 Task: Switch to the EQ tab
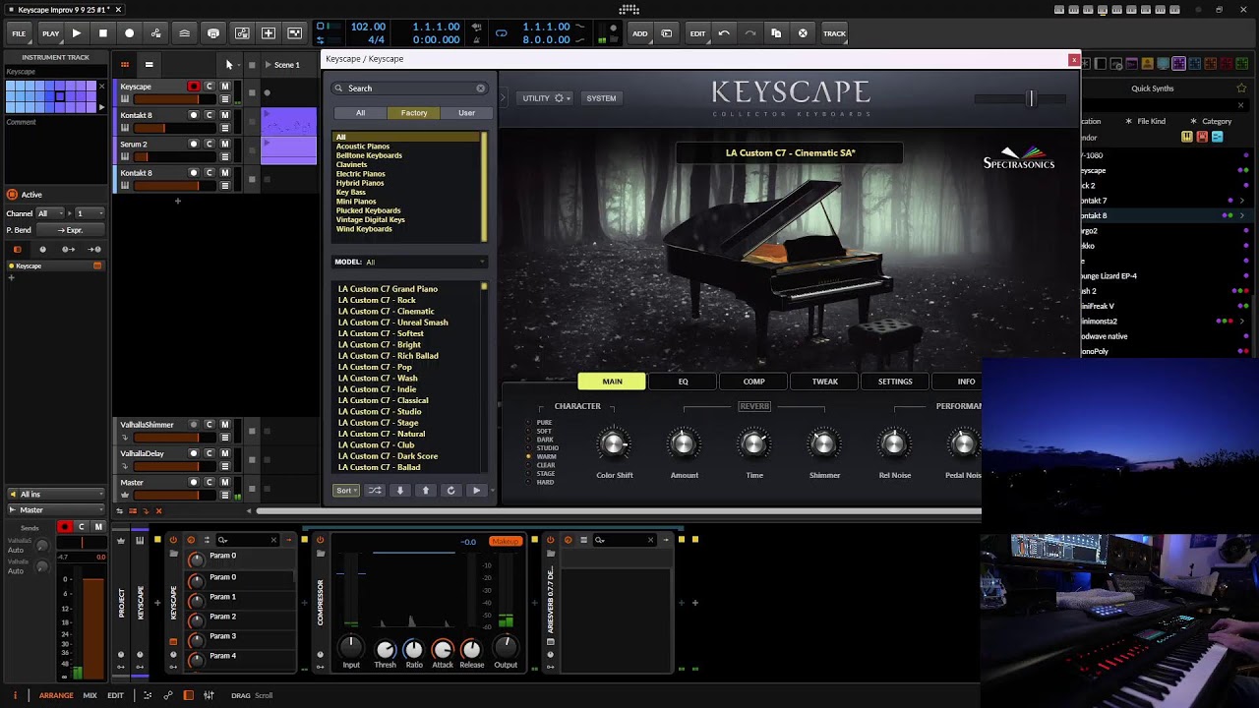coord(683,382)
